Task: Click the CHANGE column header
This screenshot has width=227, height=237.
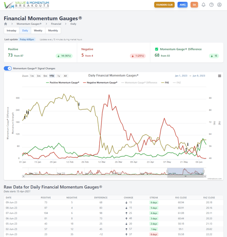Action: coord(128,198)
